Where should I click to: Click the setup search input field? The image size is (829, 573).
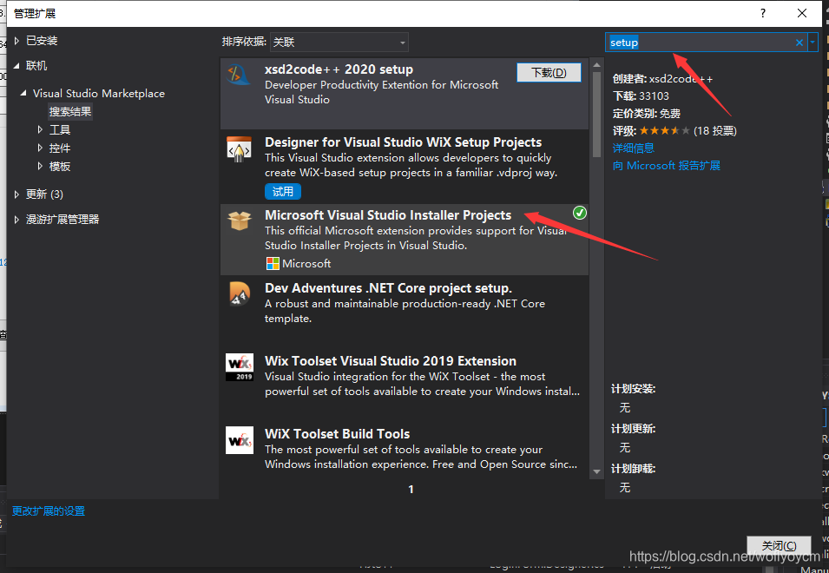tap(700, 43)
